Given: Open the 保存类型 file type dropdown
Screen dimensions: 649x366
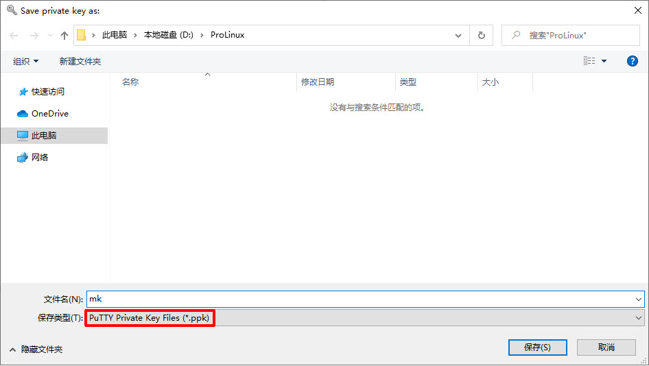Looking at the screenshot, I should click(x=364, y=318).
